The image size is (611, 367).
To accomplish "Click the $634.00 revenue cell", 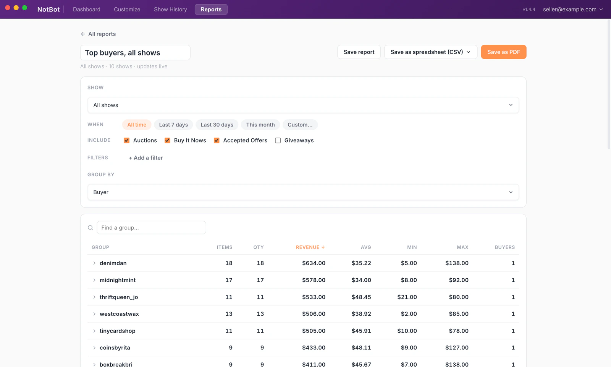I will [x=314, y=263].
